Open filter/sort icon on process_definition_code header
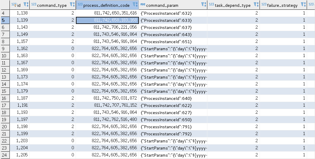Viewport: 315px width, 159px height. pyautogui.click(x=135, y=5)
